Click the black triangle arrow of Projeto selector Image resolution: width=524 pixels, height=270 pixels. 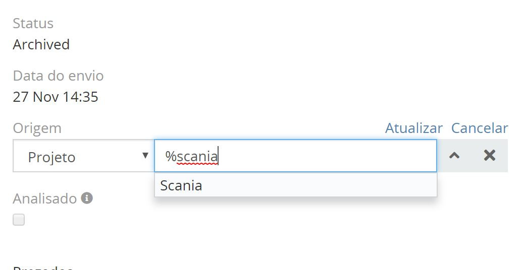pyautogui.click(x=145, y=155)
